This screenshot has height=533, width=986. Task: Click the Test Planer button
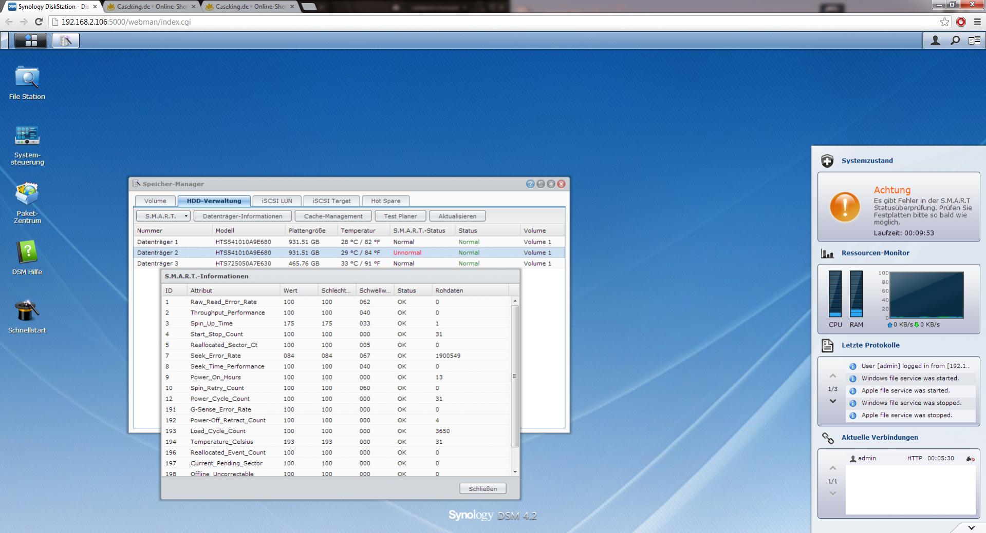click(x=400, y=216)
